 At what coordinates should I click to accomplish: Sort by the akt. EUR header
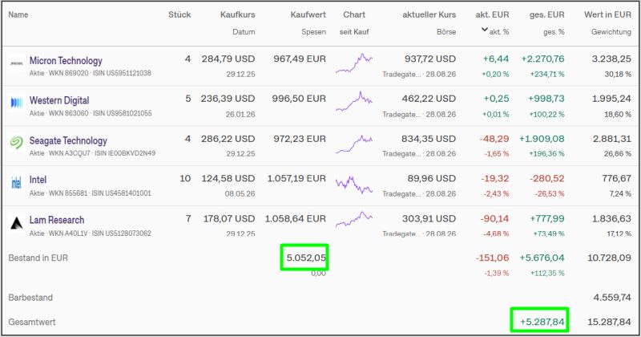[x=492, y=14]
